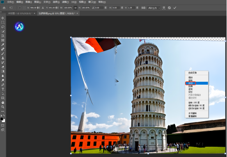Open the 滤镜 menu
This screenshot has width=227, height=157.
point(65,2)
